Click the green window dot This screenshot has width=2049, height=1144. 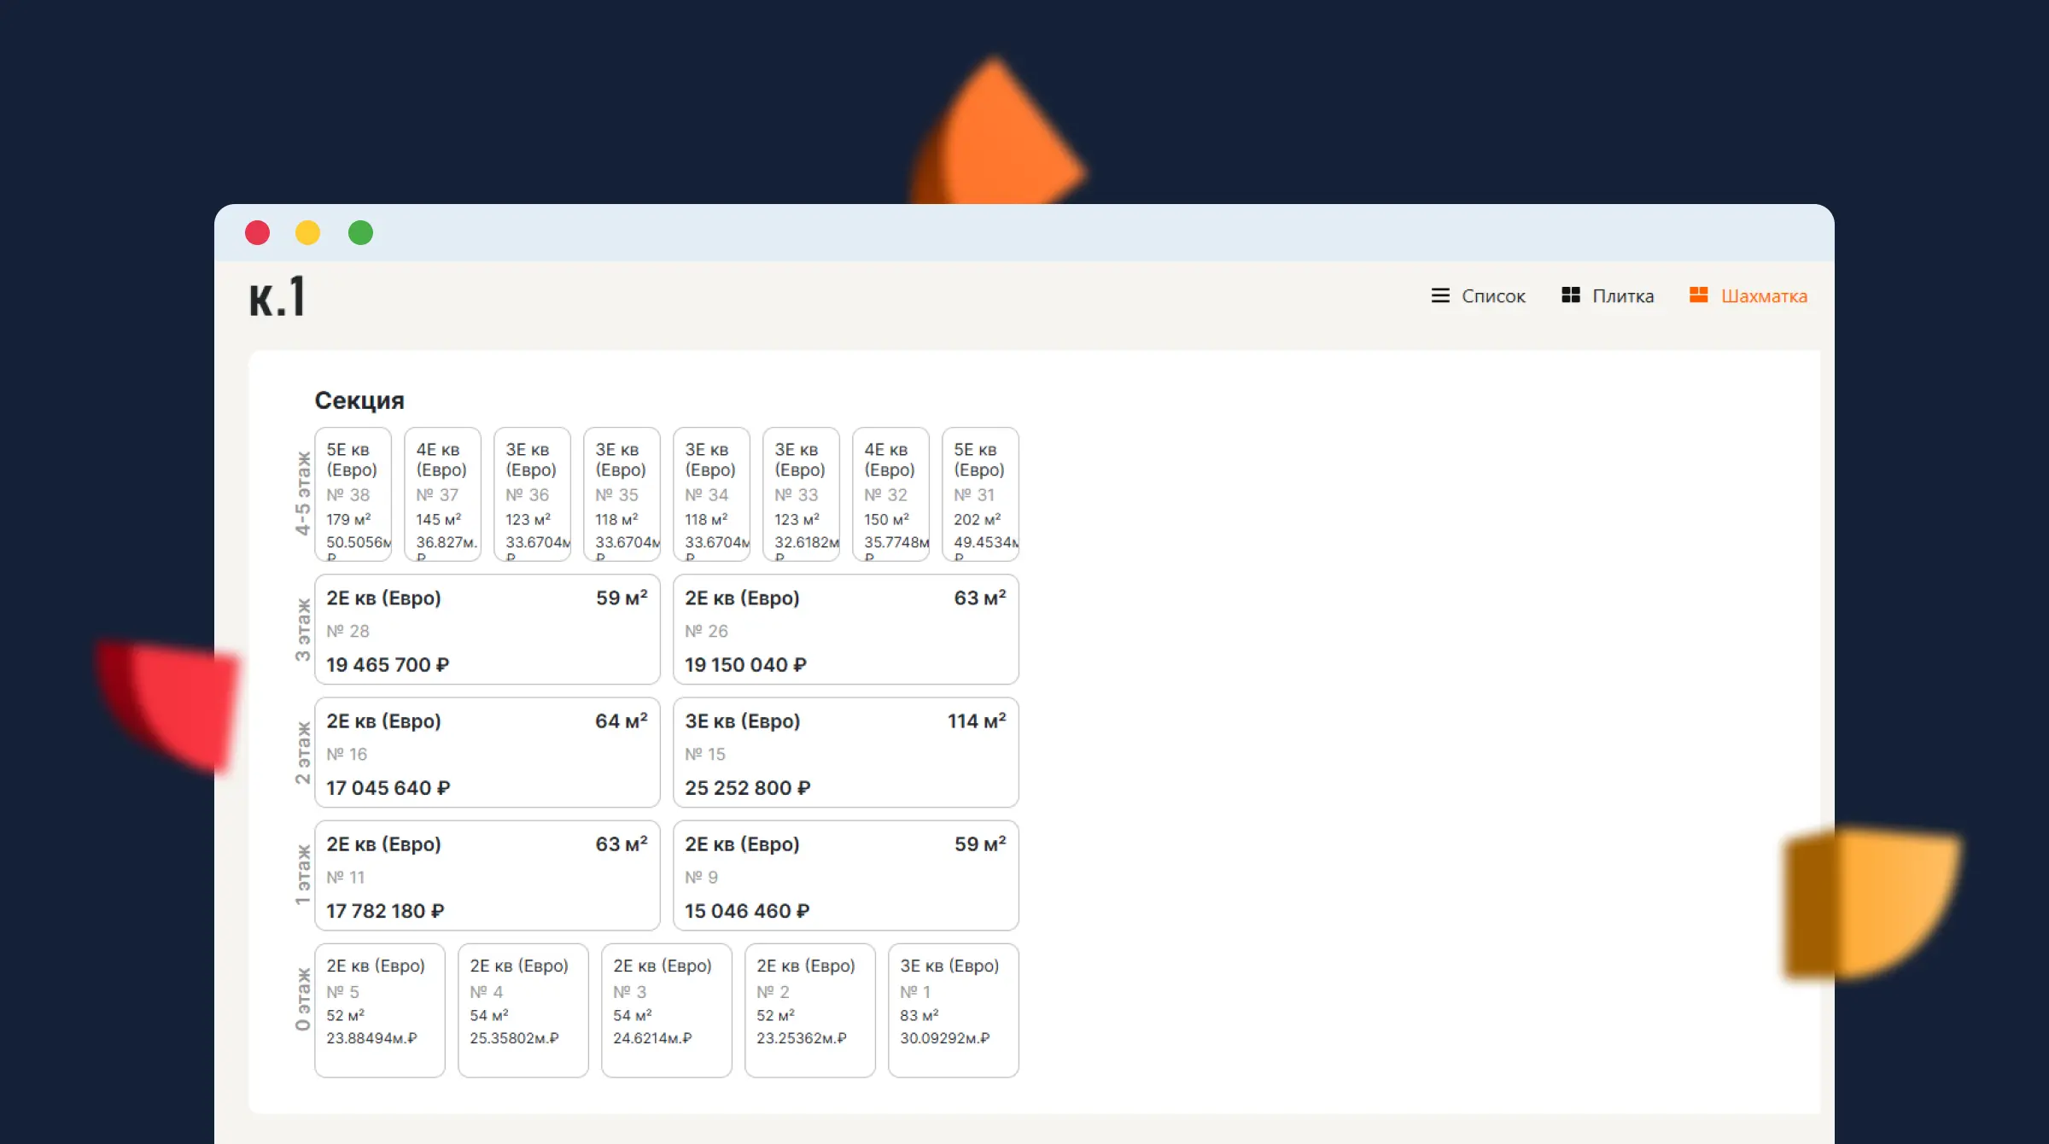360,233
